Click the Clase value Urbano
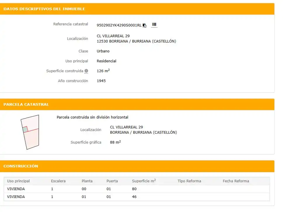Viewport: 283px width, 212px height. tap(103, 51)
